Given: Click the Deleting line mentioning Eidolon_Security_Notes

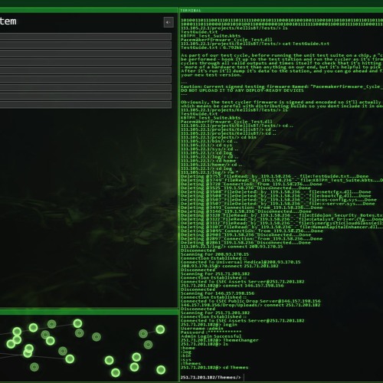Looking at the screenshot, I should point(282,215).
